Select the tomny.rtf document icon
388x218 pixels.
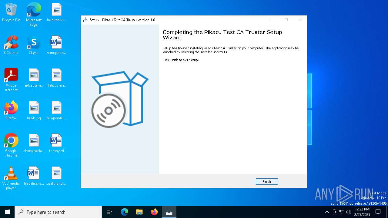[x=56, y=144]
